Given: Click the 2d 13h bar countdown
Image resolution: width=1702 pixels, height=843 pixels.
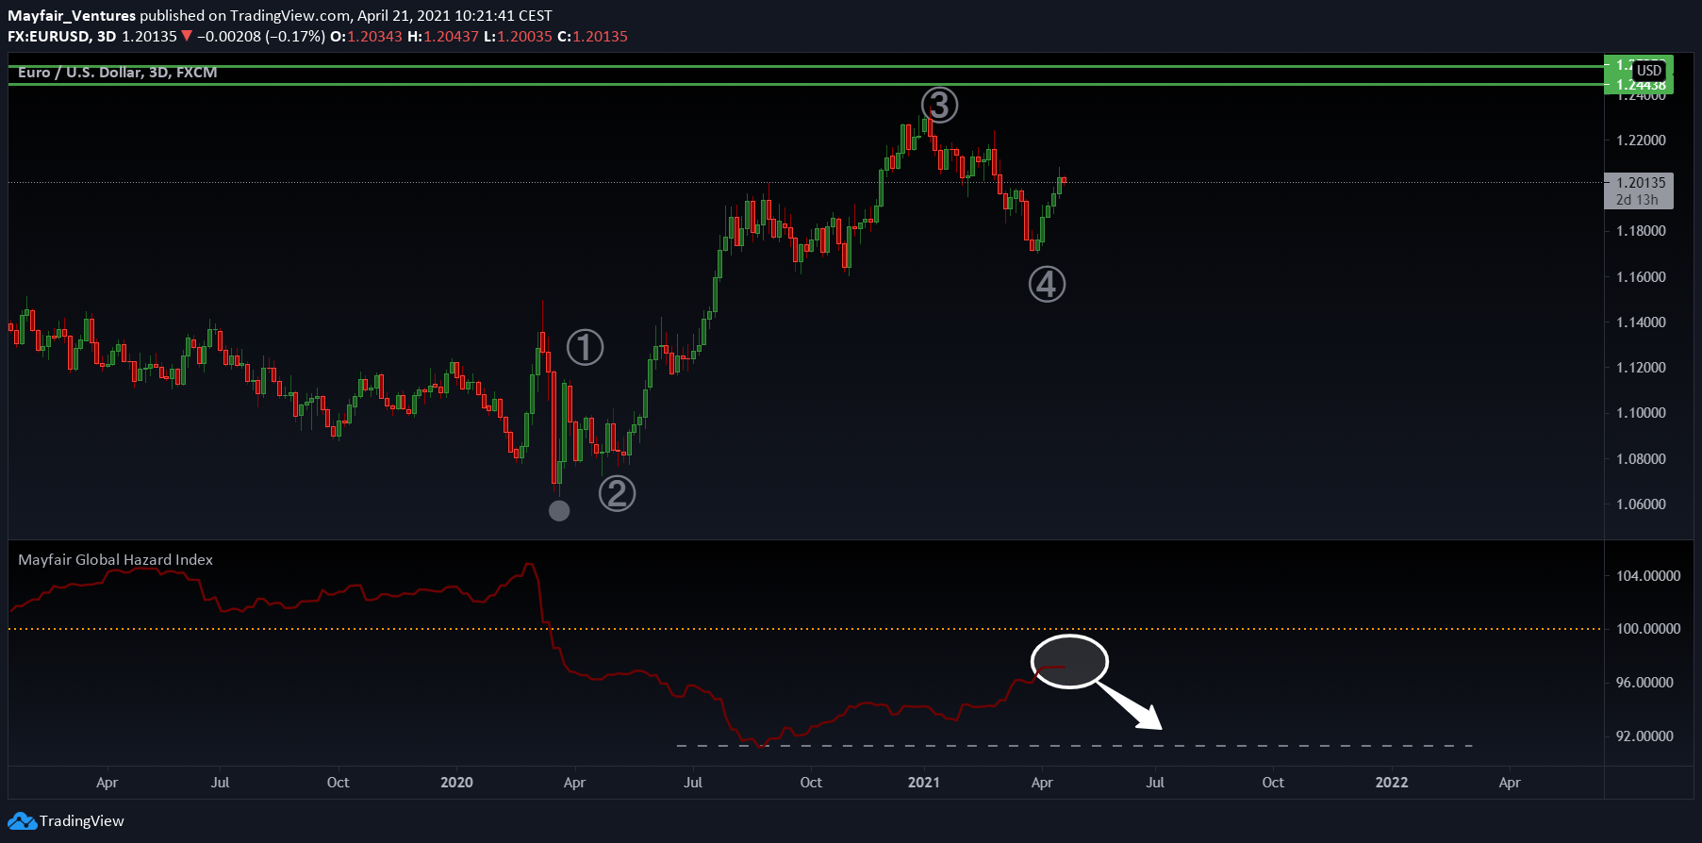Looking at the screenshot, I should pos(1637,199).
